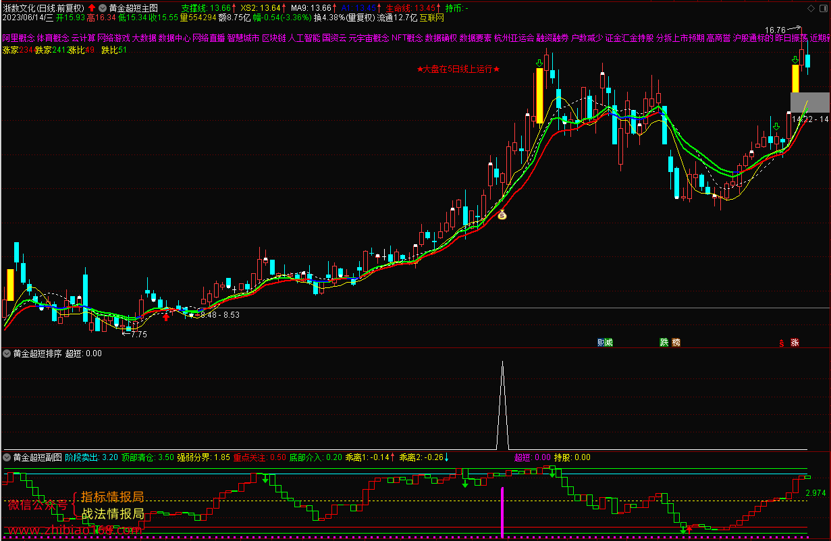
Task: Click the 强弱分界: 1.85 value
Action: tap(204, 457)
